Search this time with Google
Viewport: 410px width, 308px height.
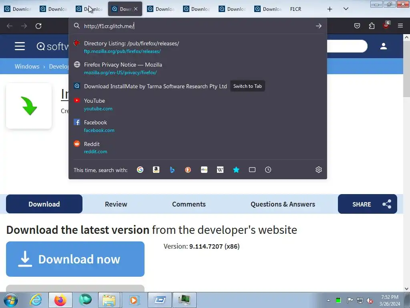point(140,170)
